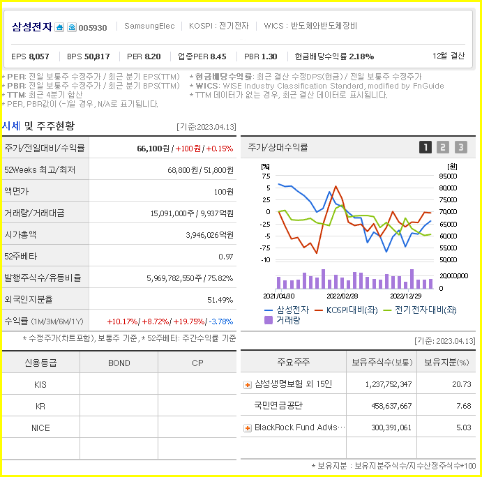This screenshot has width=482, height=477.
Task: Switch to chart tab 1
Action: pos(425,147)
